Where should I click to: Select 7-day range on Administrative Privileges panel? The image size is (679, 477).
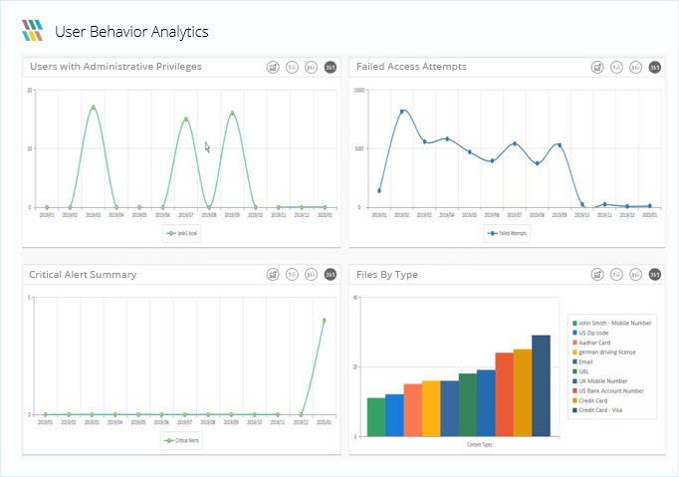click(x=292, y=67)
